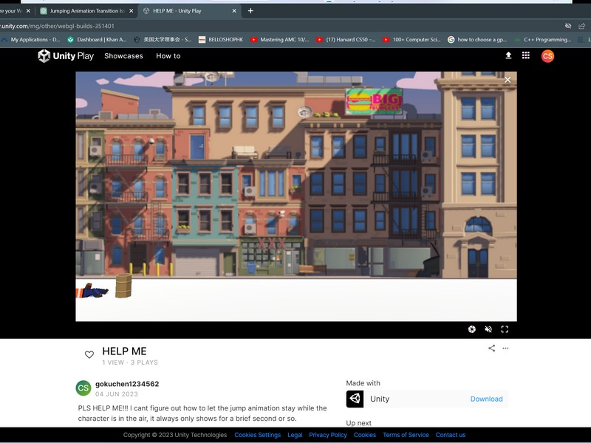Screen dimensions: 591x443
Task: Click the HELP ME project title
Action: (124, 351)
